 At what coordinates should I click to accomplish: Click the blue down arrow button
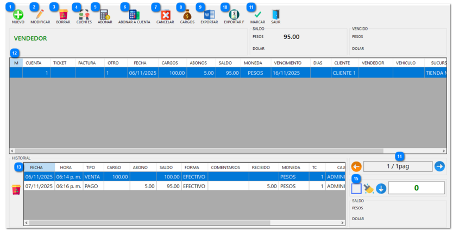(x=381, y=189)
